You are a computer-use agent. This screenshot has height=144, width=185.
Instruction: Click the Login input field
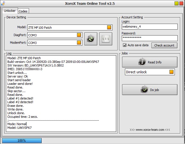pos(149,27)
